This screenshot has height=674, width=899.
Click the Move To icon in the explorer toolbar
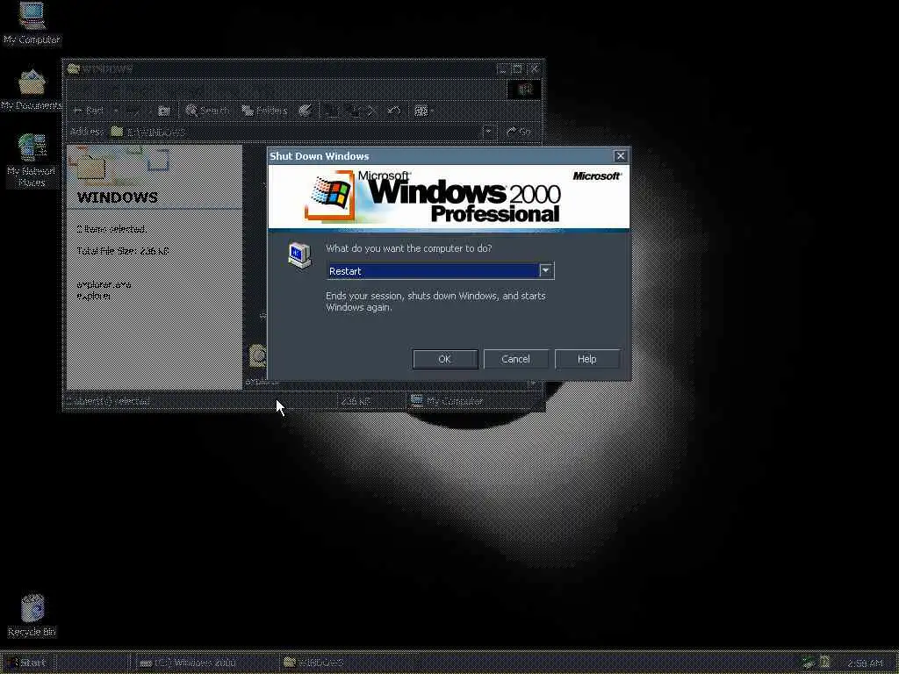pyautogui.click(x=331, y=111)
